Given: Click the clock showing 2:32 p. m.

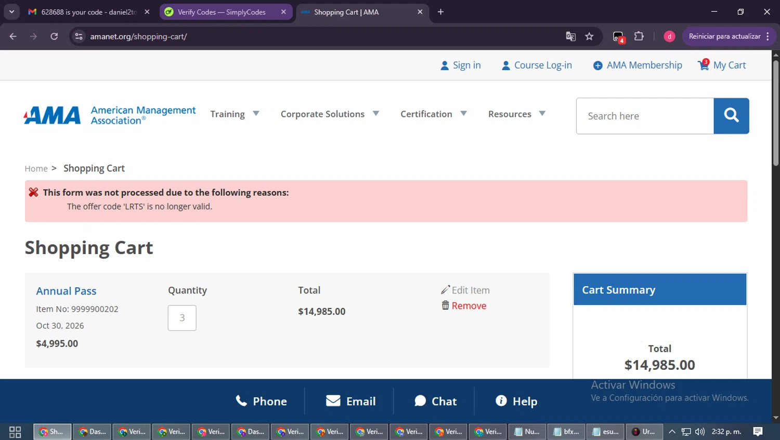Looking at the screenshot, I should (726, 432).
